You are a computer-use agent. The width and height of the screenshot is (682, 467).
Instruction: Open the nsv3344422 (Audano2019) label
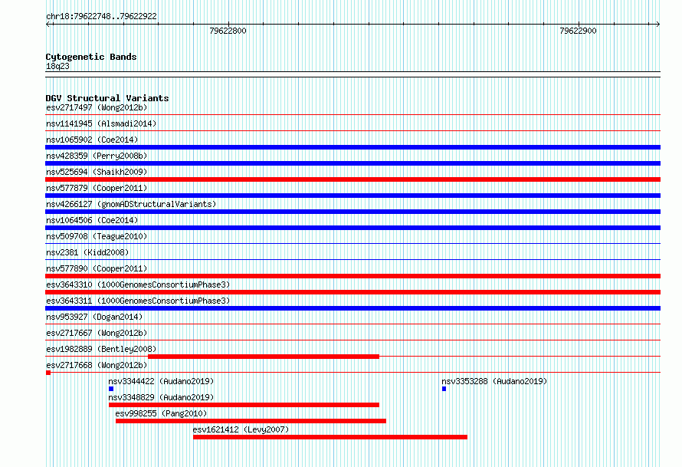(161, 381)
